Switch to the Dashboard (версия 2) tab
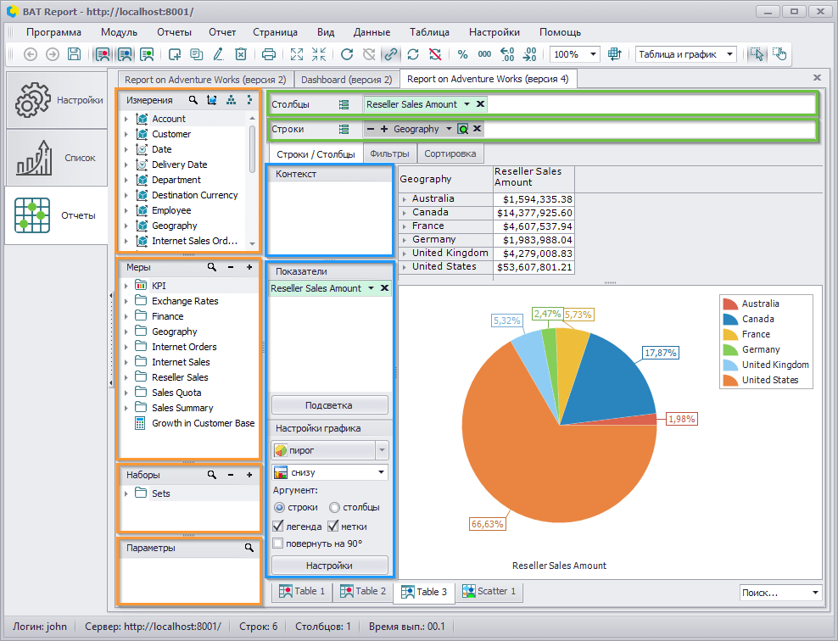 (346, 80)
